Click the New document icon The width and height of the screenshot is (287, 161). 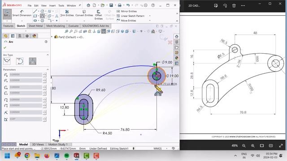94,5
